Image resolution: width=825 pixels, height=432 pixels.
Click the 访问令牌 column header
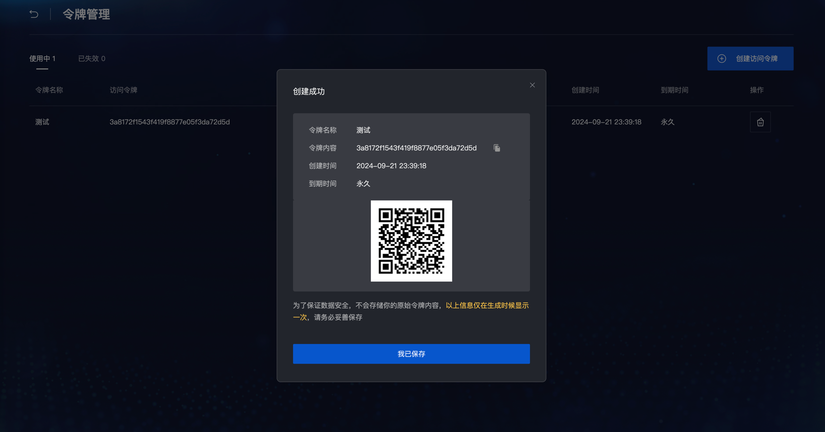point(123,90)
